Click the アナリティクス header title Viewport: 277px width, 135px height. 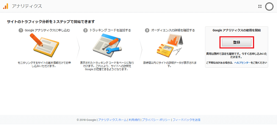(x=27, y=6)
